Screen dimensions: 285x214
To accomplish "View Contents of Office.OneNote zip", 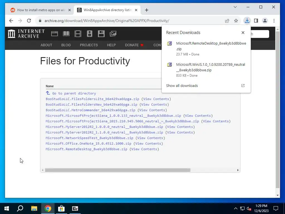I will tap(148, 144).
